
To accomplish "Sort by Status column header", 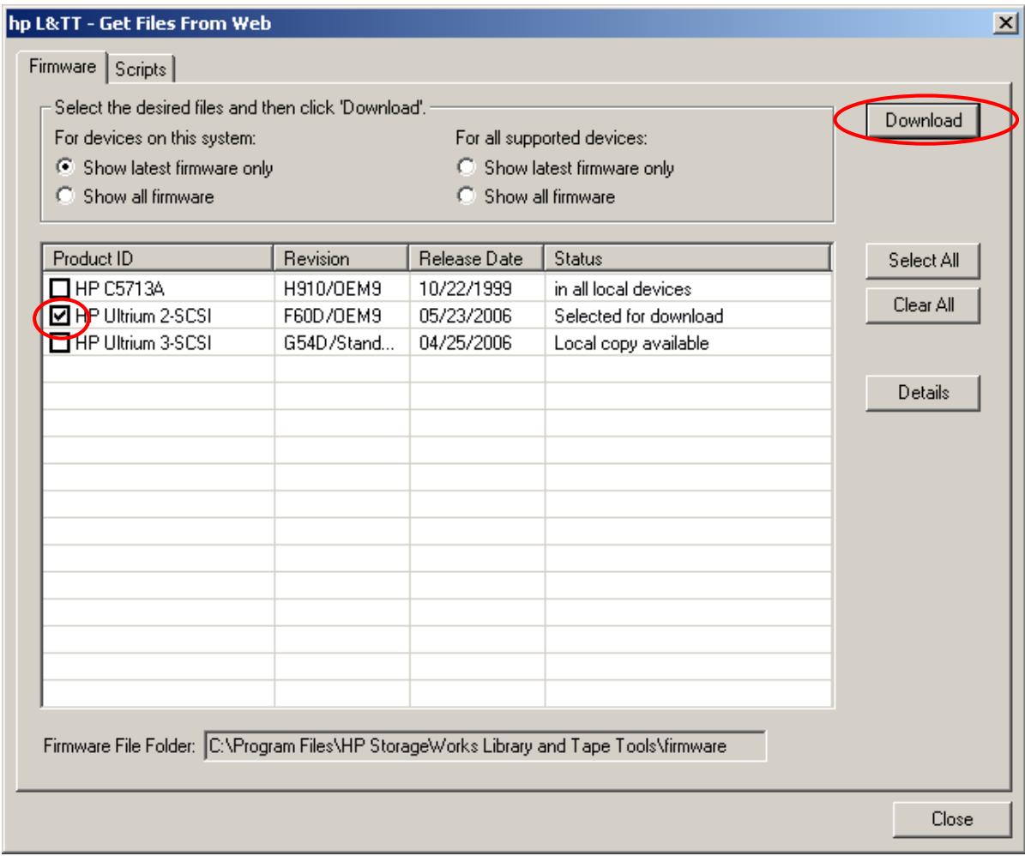I will [688, 258].
